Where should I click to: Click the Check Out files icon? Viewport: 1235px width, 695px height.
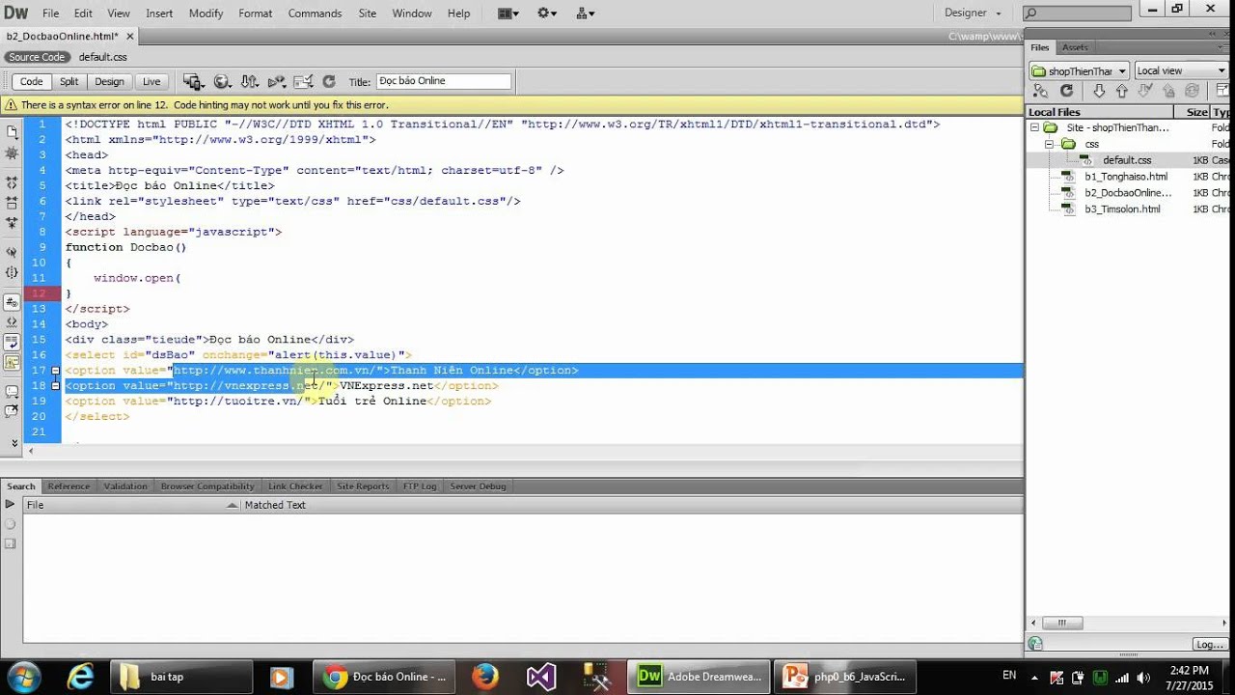(1145, 91)
